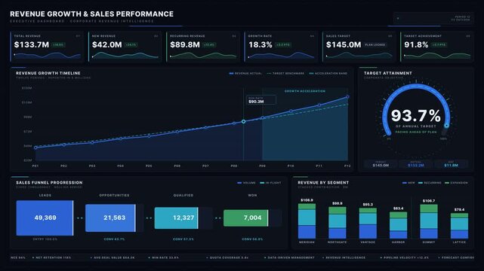
Task: Click the CONV 56.8% label under Won
Action: tap(252, 239)
